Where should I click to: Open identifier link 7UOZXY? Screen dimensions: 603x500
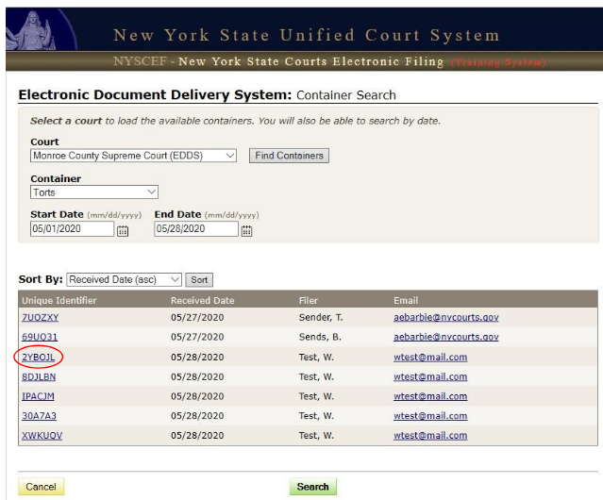(40, 318)
